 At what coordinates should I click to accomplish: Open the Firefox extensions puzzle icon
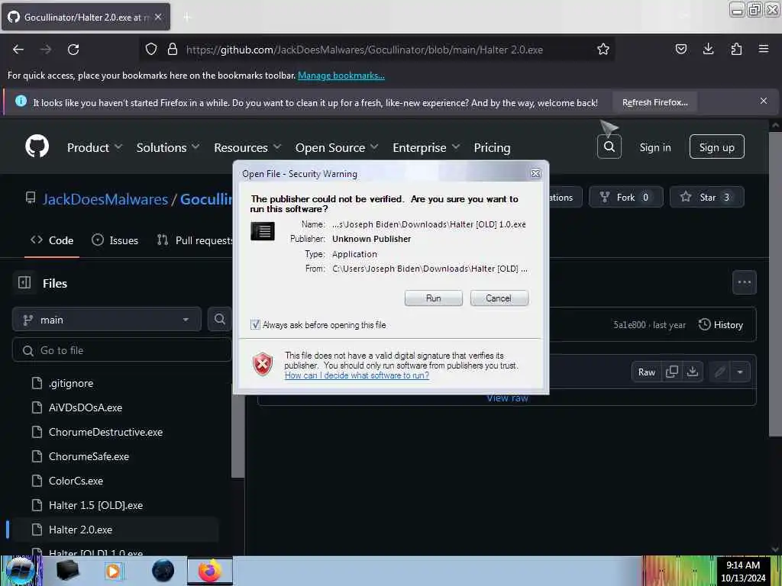[736, 49]
